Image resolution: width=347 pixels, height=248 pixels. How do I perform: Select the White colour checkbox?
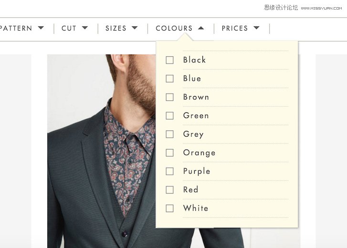point(169,208)
